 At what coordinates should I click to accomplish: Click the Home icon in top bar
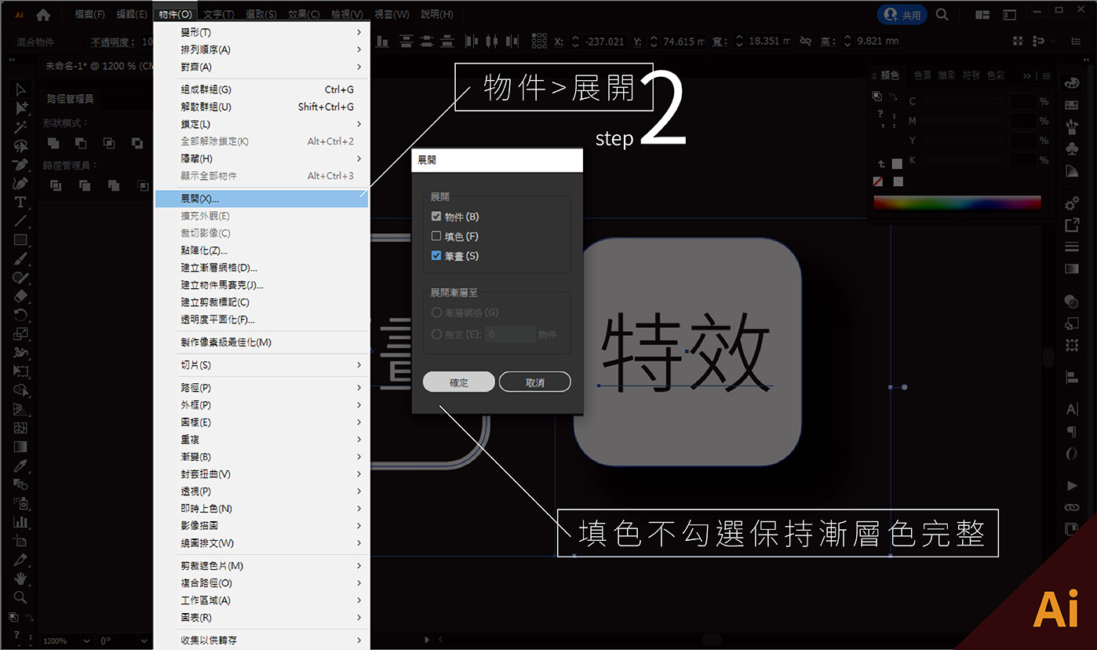tap(43, 14)
